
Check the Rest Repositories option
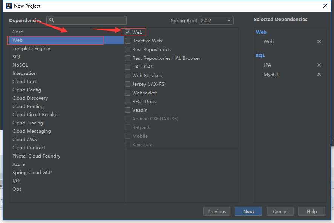(x=127, y=50)
